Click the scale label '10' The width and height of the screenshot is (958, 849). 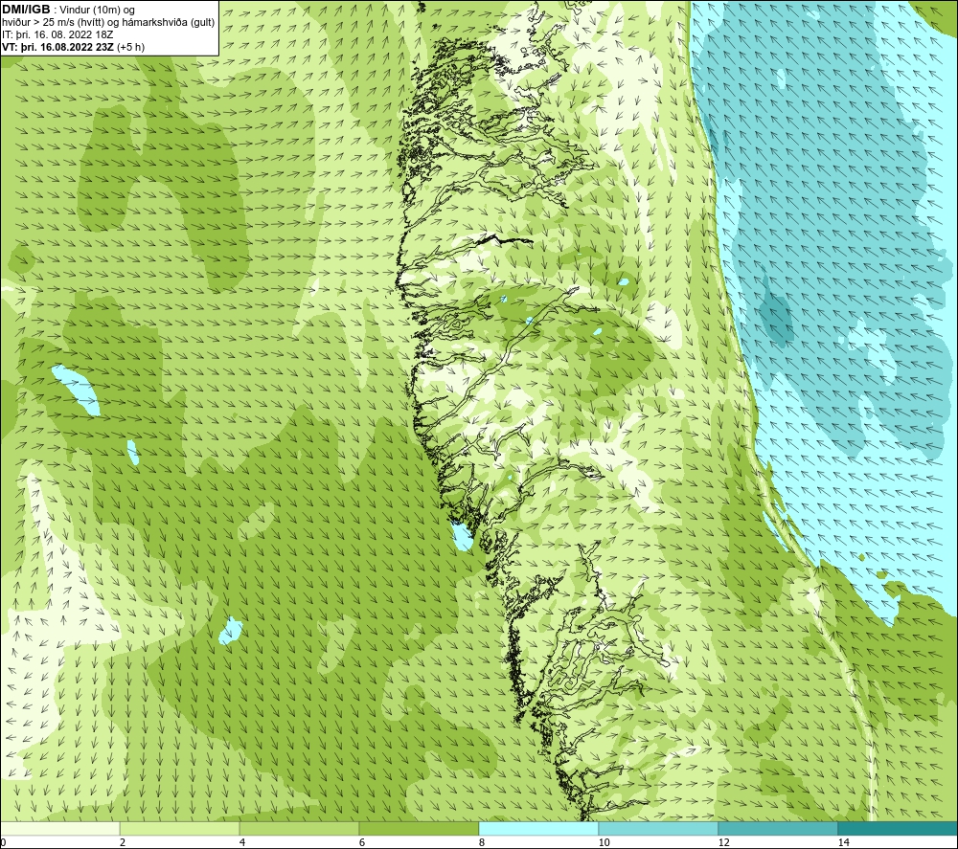[604, 842]
